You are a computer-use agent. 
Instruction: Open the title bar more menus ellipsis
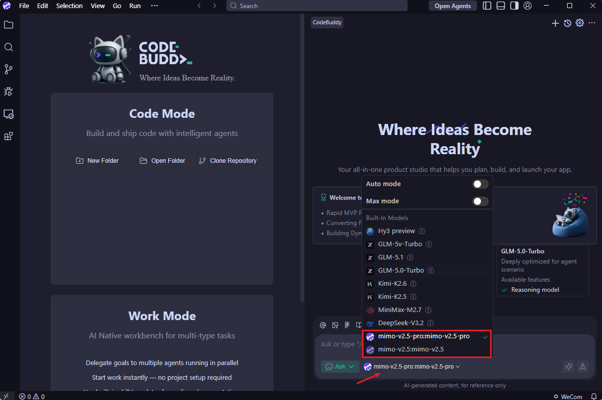[154, 6]
